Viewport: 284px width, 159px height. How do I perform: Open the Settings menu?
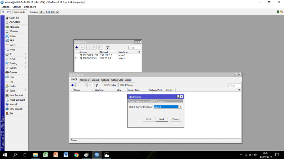click(17, 7)
